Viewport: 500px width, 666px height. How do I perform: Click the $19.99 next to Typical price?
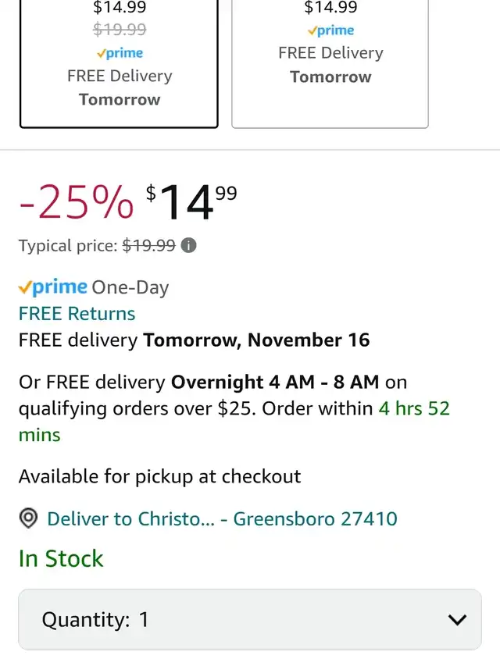pyautogui.click(x=148, y=245)
